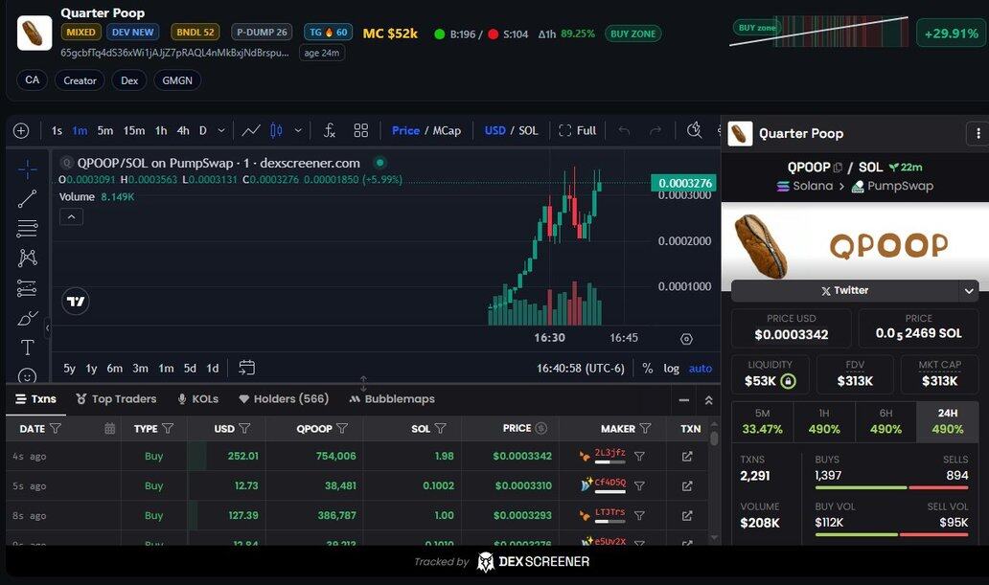Expand the Twitter links dropdown

tap(968, 290)
